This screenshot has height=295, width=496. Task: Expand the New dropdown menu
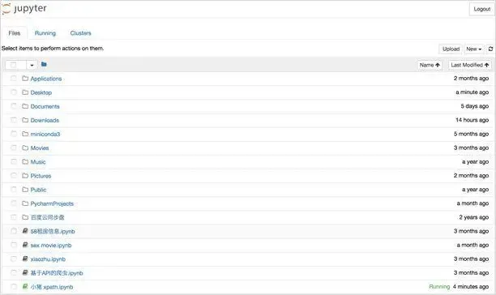tap(473, 49)
